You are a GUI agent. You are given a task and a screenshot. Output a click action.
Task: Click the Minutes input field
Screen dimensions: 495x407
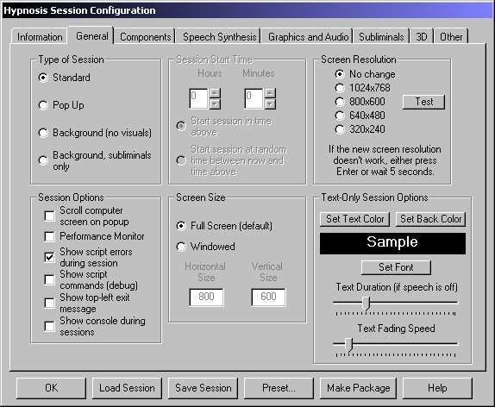tap(254, 98)
